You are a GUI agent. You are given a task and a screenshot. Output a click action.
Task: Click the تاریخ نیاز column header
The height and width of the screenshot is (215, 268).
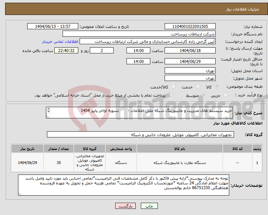tap(27, 149)
